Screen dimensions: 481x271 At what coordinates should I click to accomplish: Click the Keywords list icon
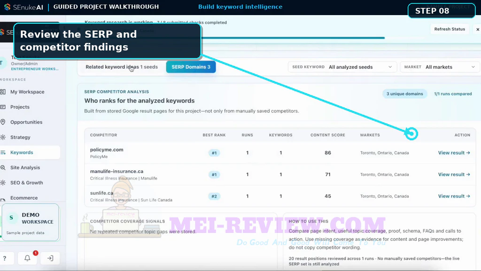[x=3, y=152]
